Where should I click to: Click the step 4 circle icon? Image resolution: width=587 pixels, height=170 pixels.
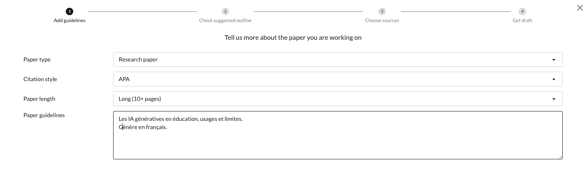(x=522, y=11)
